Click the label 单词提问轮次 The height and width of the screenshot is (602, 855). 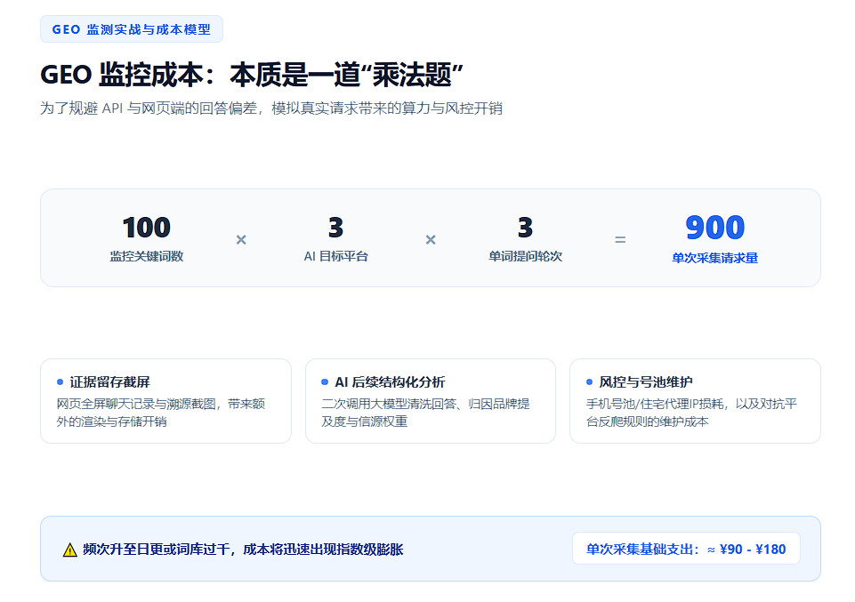click(x=525, y=256)
